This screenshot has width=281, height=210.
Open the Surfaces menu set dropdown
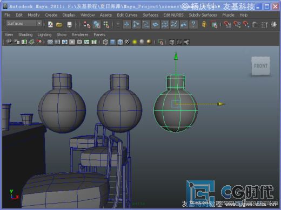24,23
